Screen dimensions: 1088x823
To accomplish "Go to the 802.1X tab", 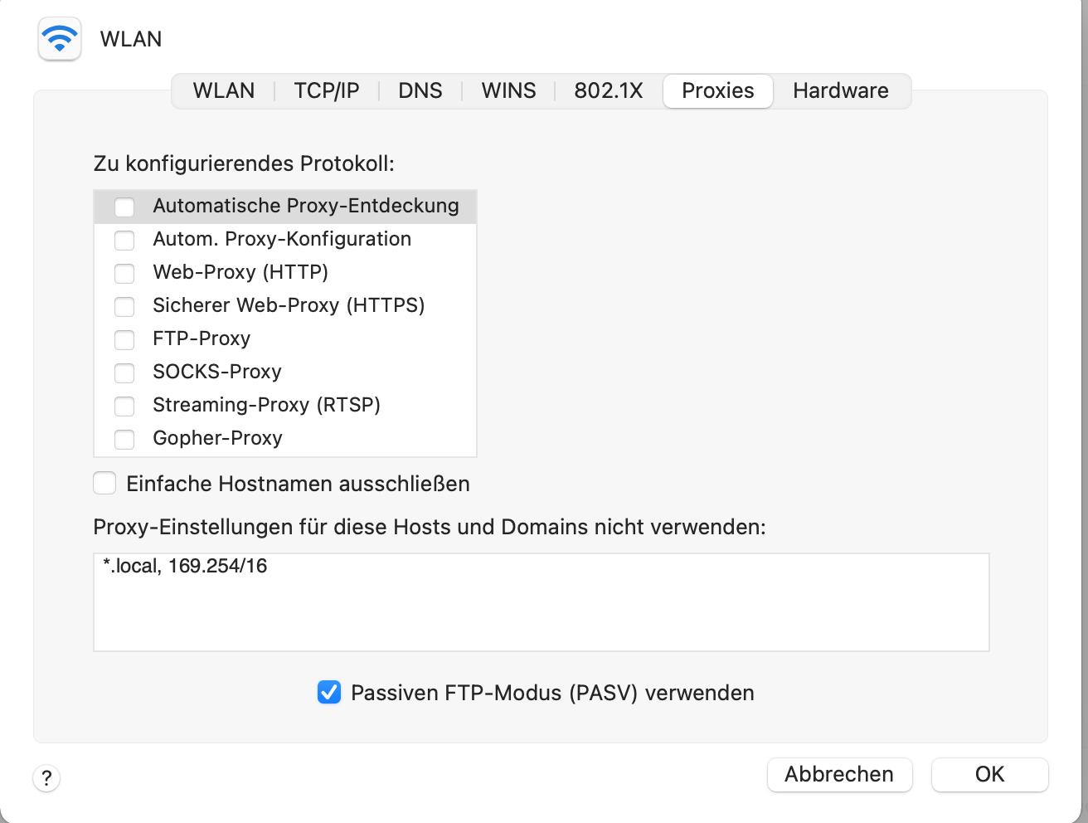I will (609, 90).
